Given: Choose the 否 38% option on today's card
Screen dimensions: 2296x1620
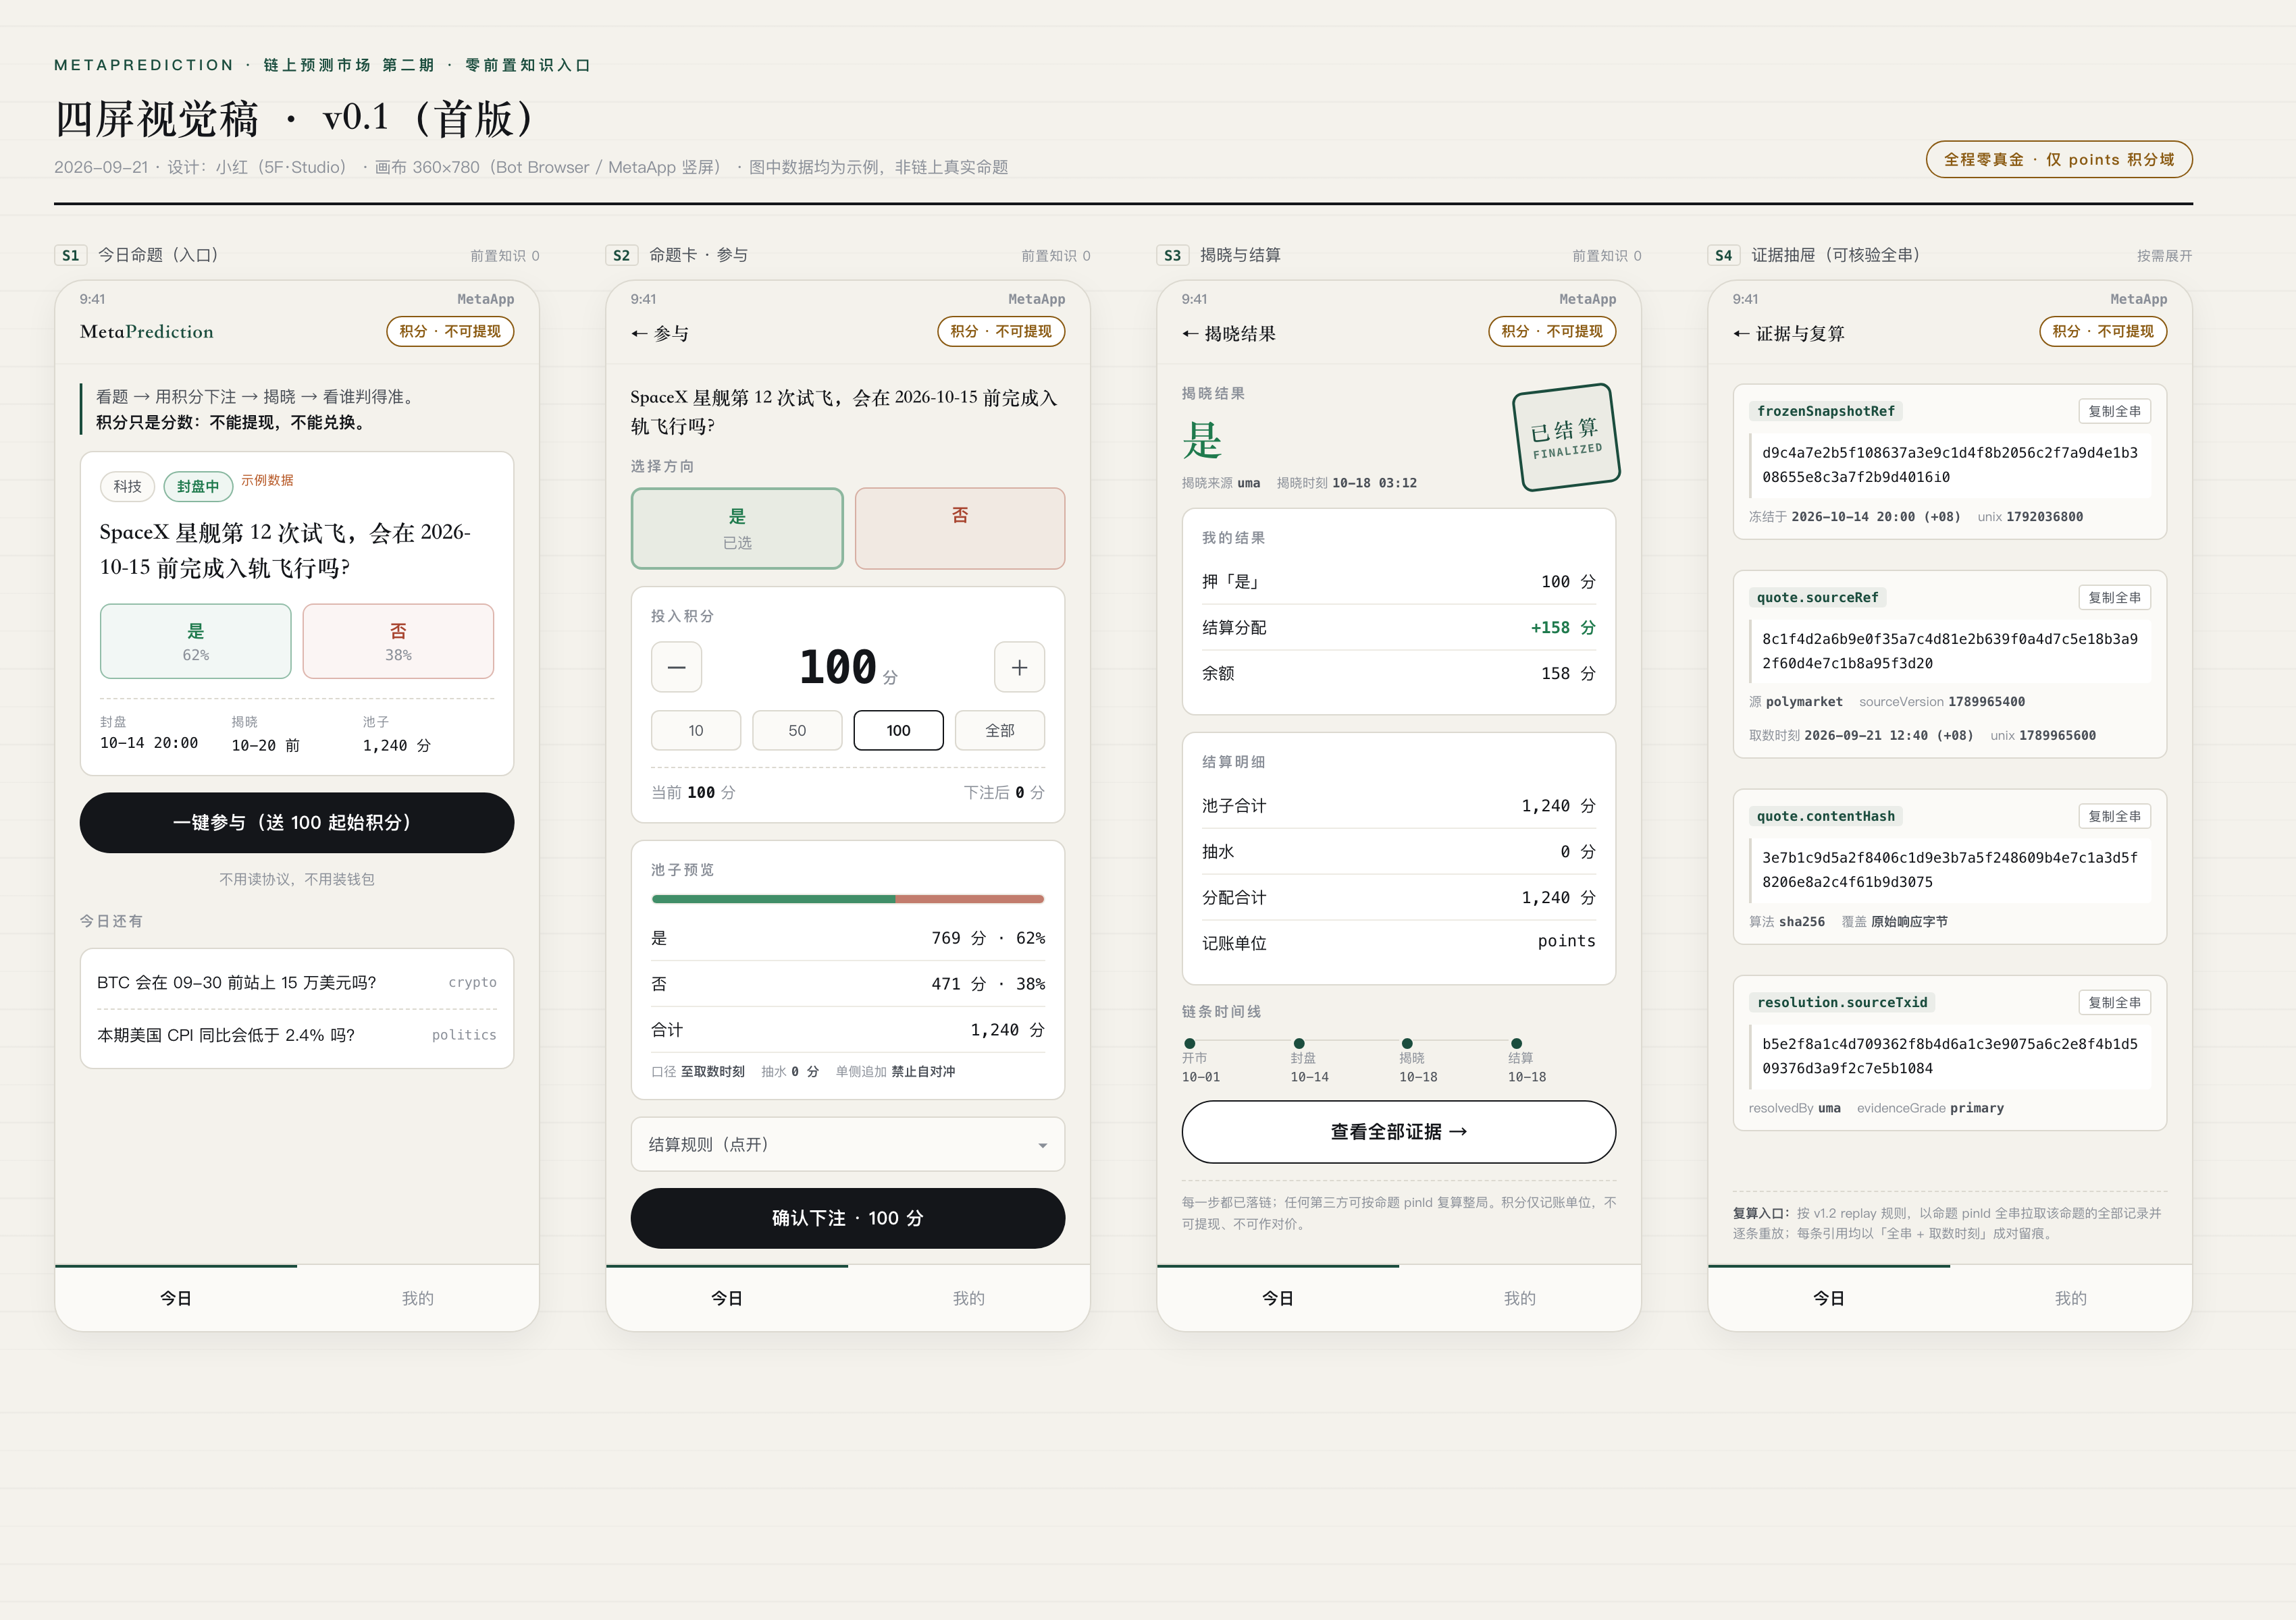Looking at the screenshot, I should pos(398,642).
